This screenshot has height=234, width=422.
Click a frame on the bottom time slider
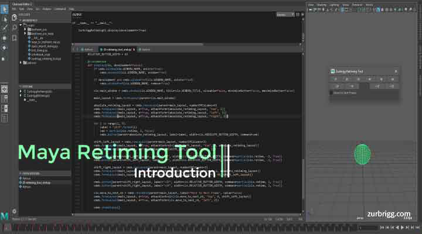click(x=176, y=226)
